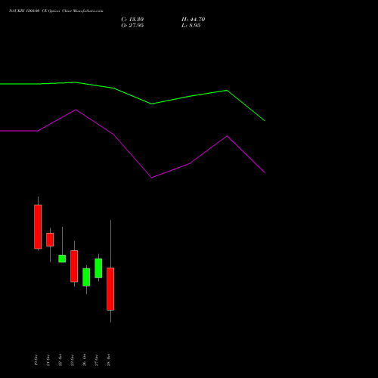Click the red candle for 28 Oct
378x378 pixels.
tap(110, 289)
